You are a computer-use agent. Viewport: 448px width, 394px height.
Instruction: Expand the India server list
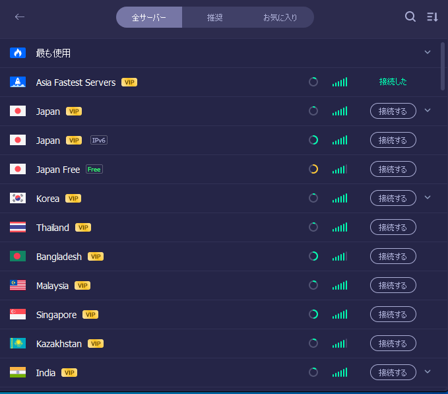(428, 372)
